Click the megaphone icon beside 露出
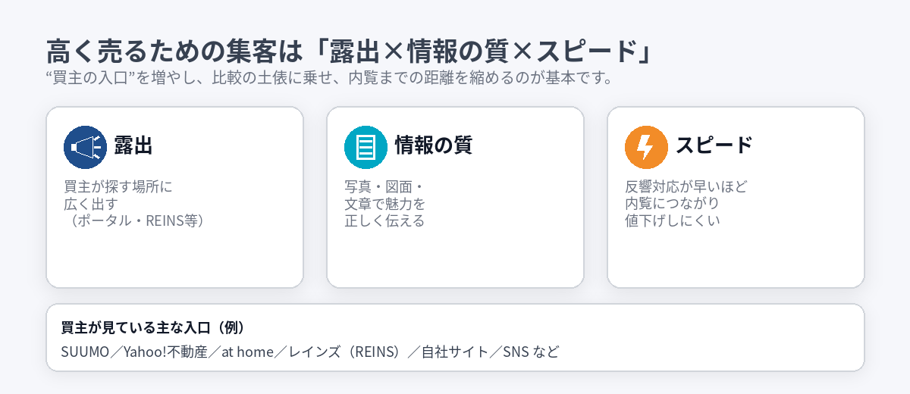Image resolution: width=910 pixels, height=394 pixels. (85, 147)
